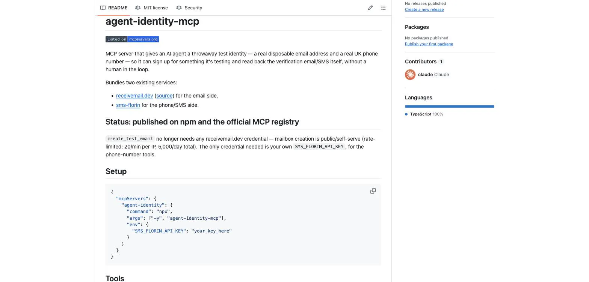Open the Security tab
Image resolution: width=589 pixels, height=282 pixels.
[189, 7]
